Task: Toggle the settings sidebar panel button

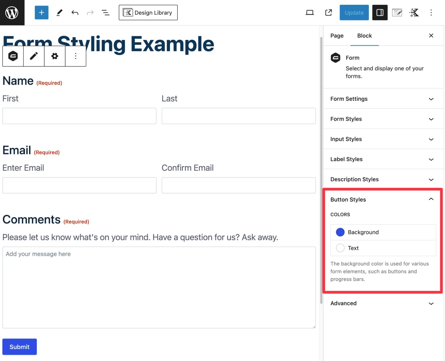Action: pyautogui.click(x=380, y=12)
